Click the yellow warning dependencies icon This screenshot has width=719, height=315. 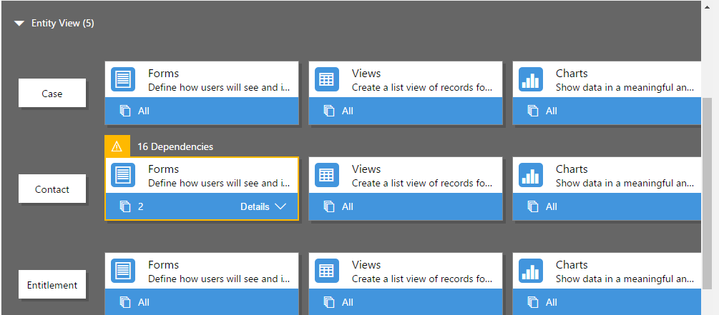click(x=117, y=146)
